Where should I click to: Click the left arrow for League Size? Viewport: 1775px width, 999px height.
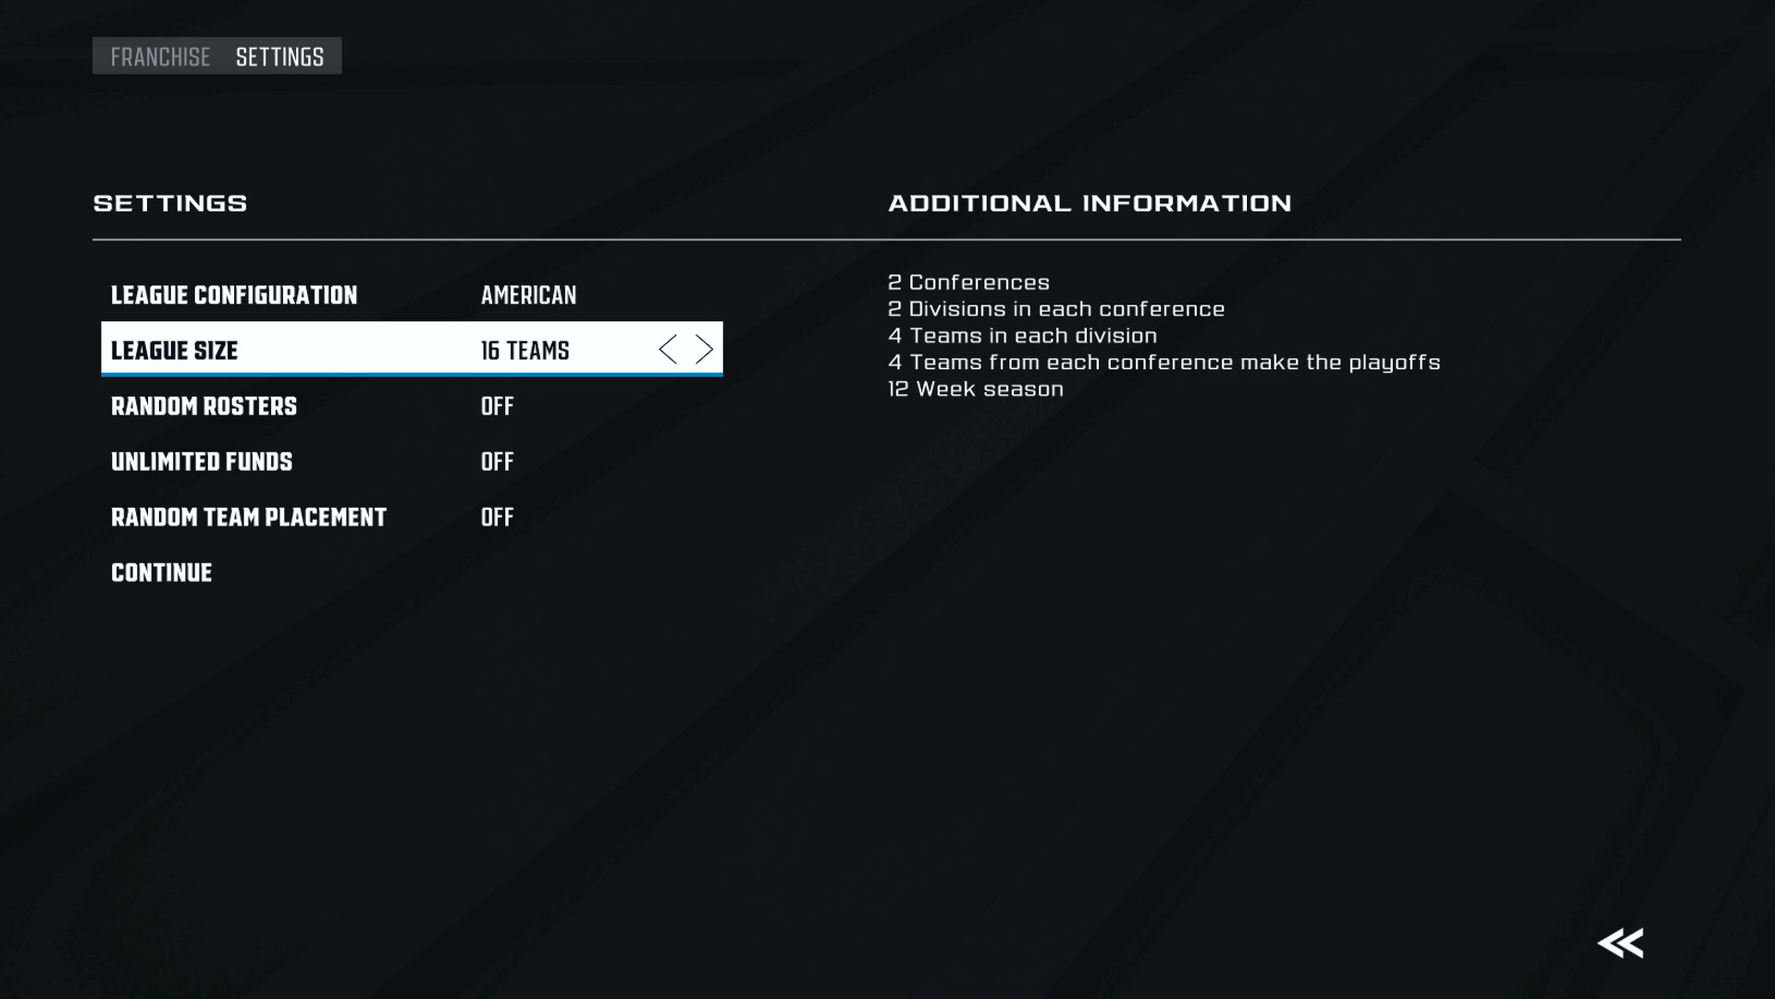[668, 350]
